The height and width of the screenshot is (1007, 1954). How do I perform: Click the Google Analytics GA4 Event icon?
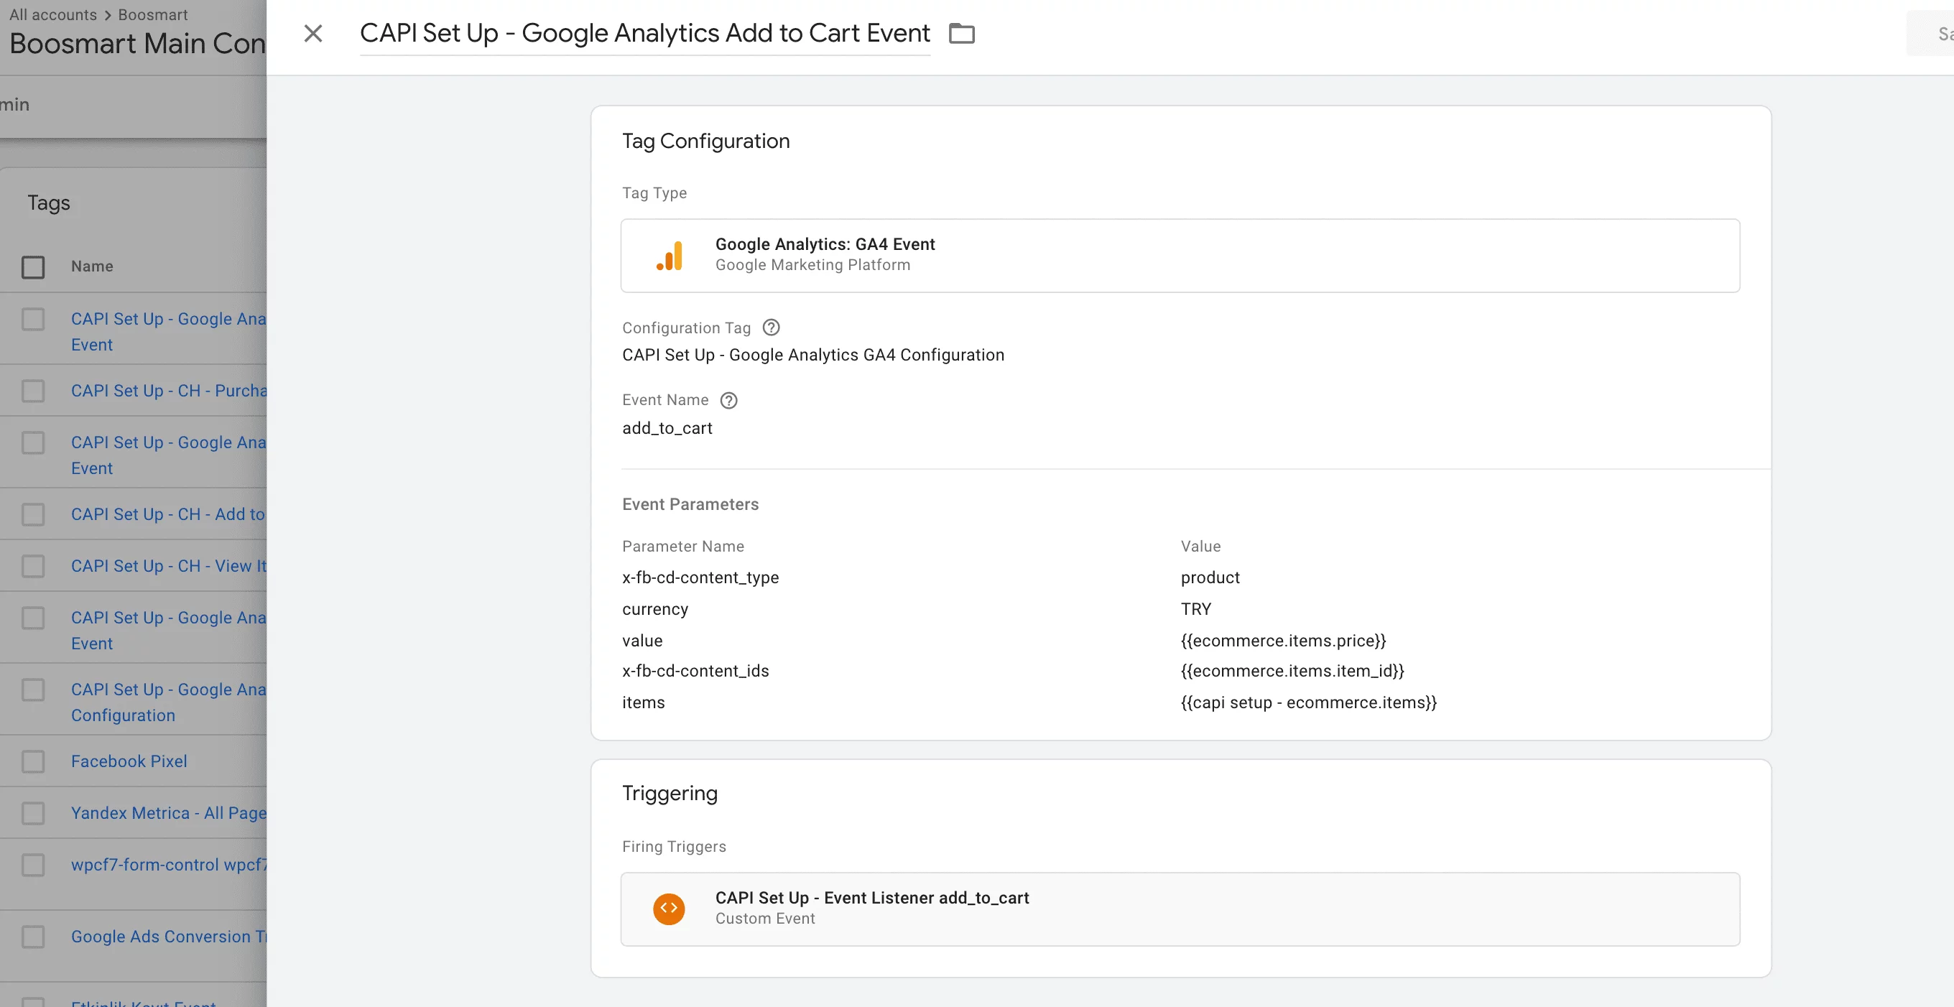coord(669,256)
